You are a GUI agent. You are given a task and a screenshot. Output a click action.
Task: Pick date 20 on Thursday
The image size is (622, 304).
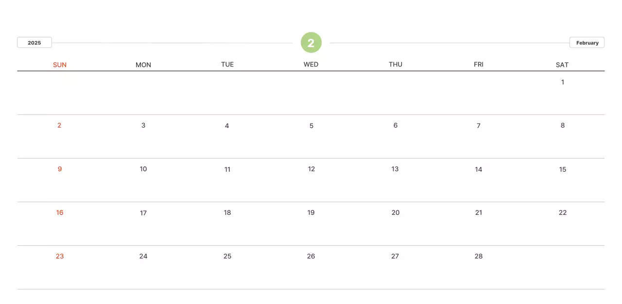(x=396, y=212)
